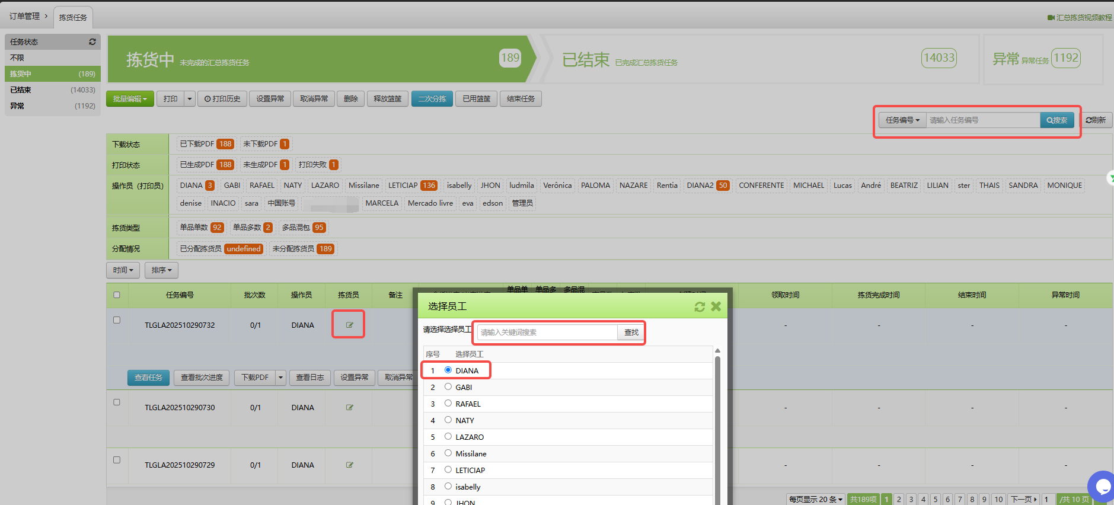
Task: Open the chat support bubble icon
Action: pyautogui.click(x=1102, y=487)
